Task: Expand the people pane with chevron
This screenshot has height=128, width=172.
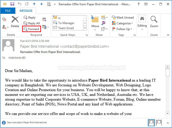Action: pos(168,123)
